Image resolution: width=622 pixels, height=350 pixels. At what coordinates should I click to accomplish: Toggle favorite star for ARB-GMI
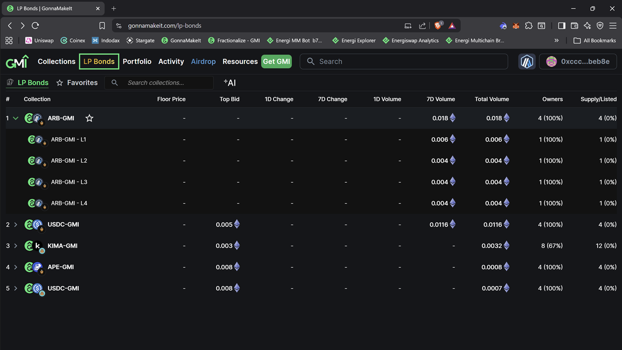click(x=89, y=118)
